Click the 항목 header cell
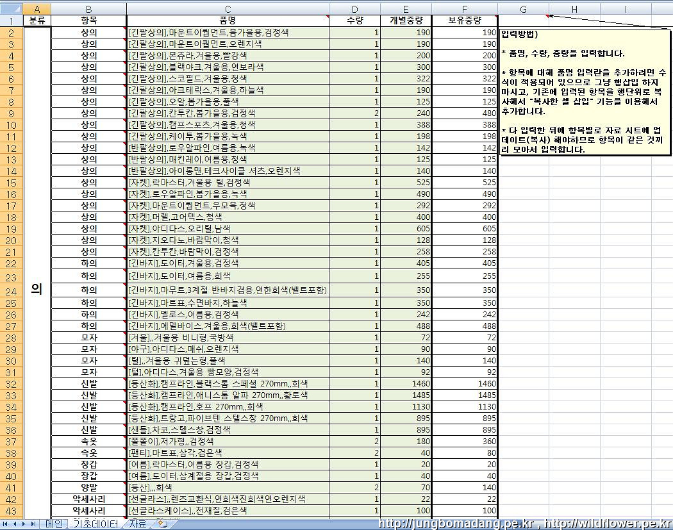This screenshot has width=673, height=530. coord(89,21)
